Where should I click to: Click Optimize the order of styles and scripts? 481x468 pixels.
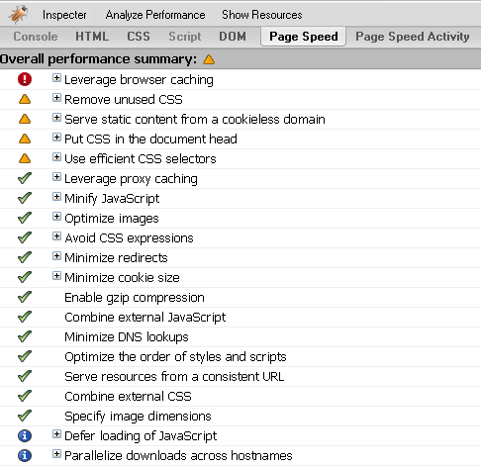pyautogui.click(x=175, y=357)
